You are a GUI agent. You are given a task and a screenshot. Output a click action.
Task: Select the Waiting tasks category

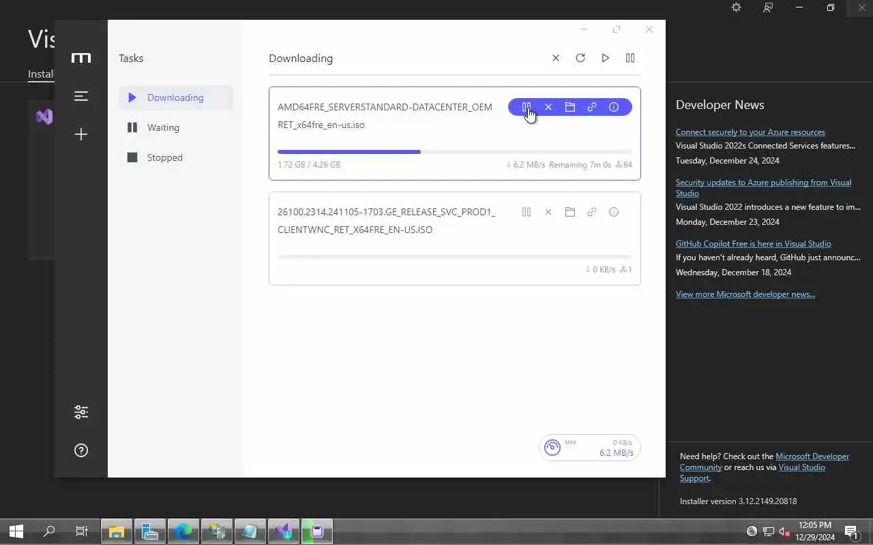tap(176, 127)
